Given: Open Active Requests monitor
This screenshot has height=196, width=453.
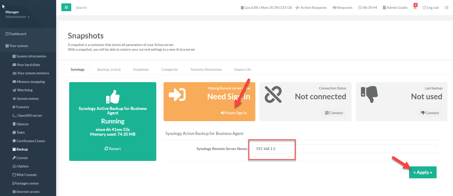Looking at the screenshot, I should click(x=311, y=8).
